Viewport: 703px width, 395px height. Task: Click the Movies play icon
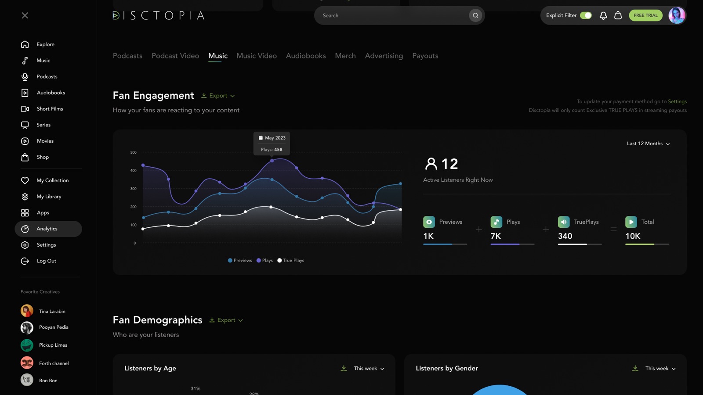[x=25, y=141]
